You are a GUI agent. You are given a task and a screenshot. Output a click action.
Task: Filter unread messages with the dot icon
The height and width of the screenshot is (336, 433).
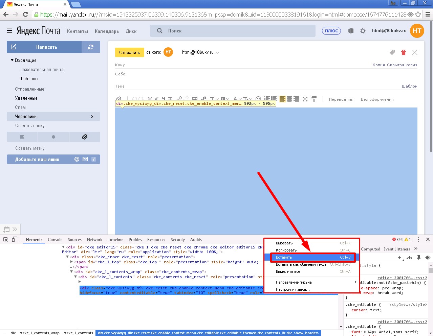[53, 137]
